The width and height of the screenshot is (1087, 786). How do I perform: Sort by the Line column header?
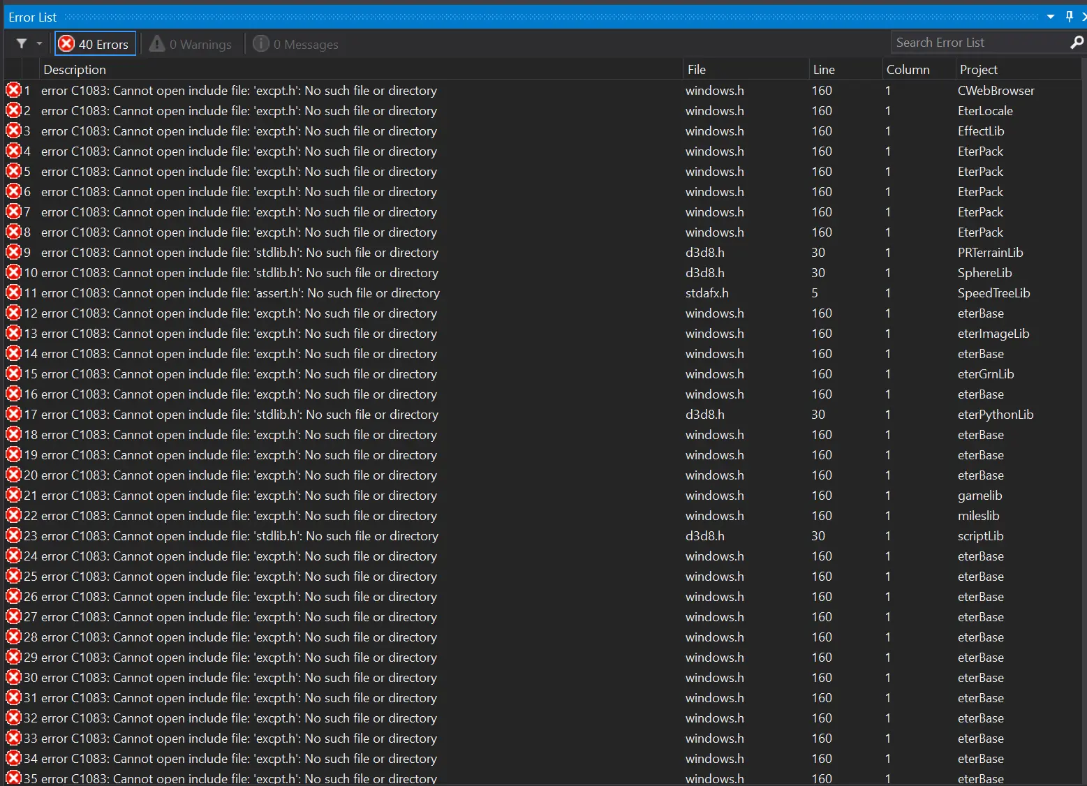point(824,69)
